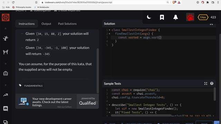This screenshot has width=221, height=124.
Task: Collapse the describe block fold arrow
Action: 109,105
